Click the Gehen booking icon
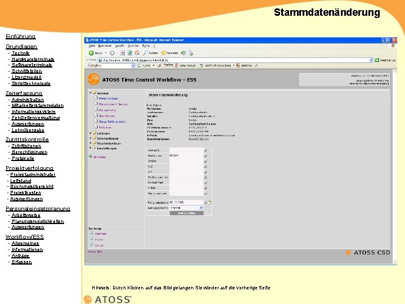The image size is (405, 304). (92, 244)
